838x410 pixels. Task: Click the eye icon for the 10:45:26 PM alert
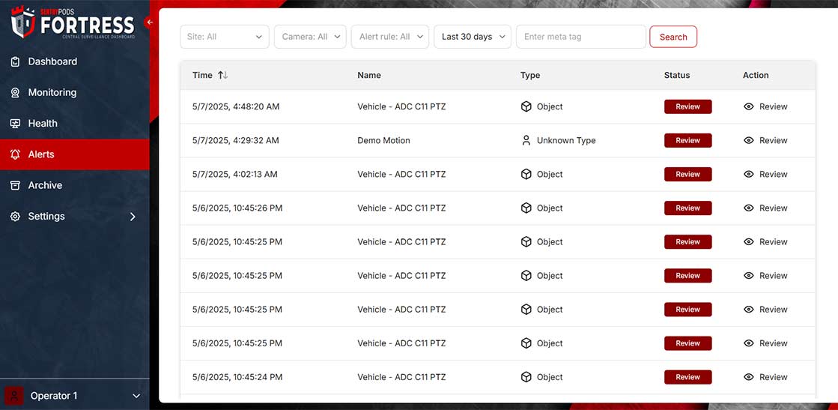(749, 208)
